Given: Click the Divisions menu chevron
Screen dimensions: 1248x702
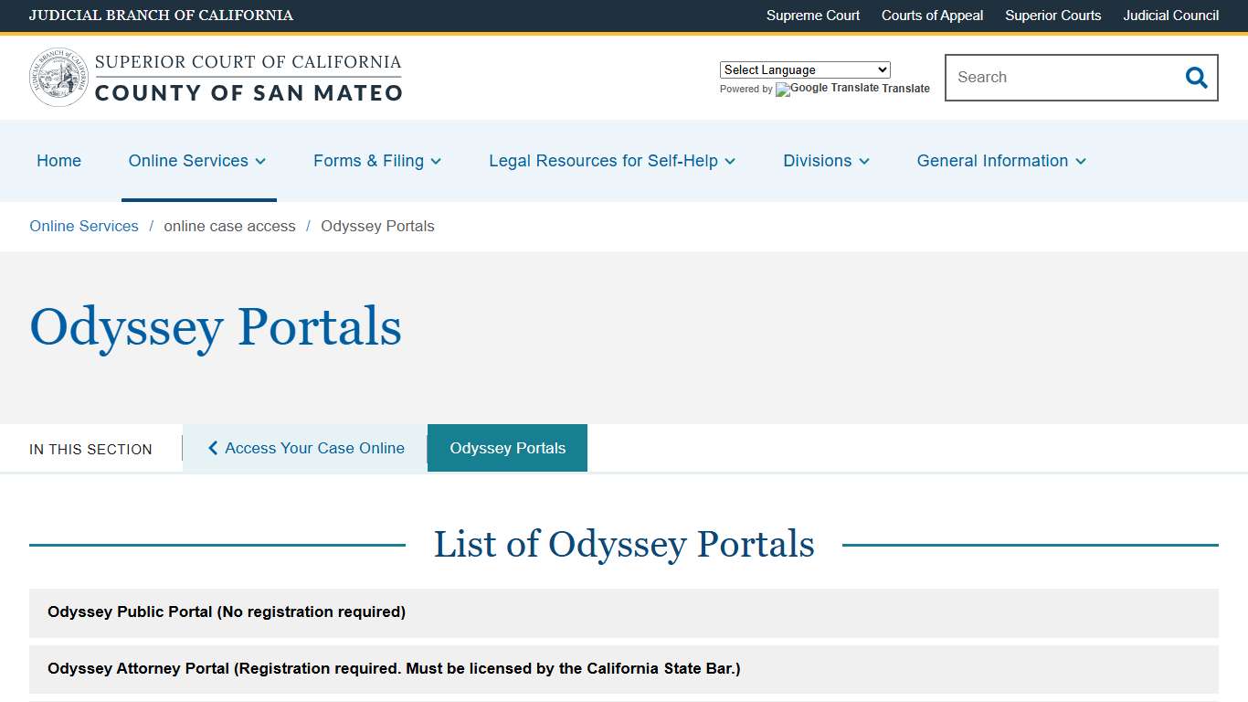Looking at the screenshot, I should coord(864,161).
